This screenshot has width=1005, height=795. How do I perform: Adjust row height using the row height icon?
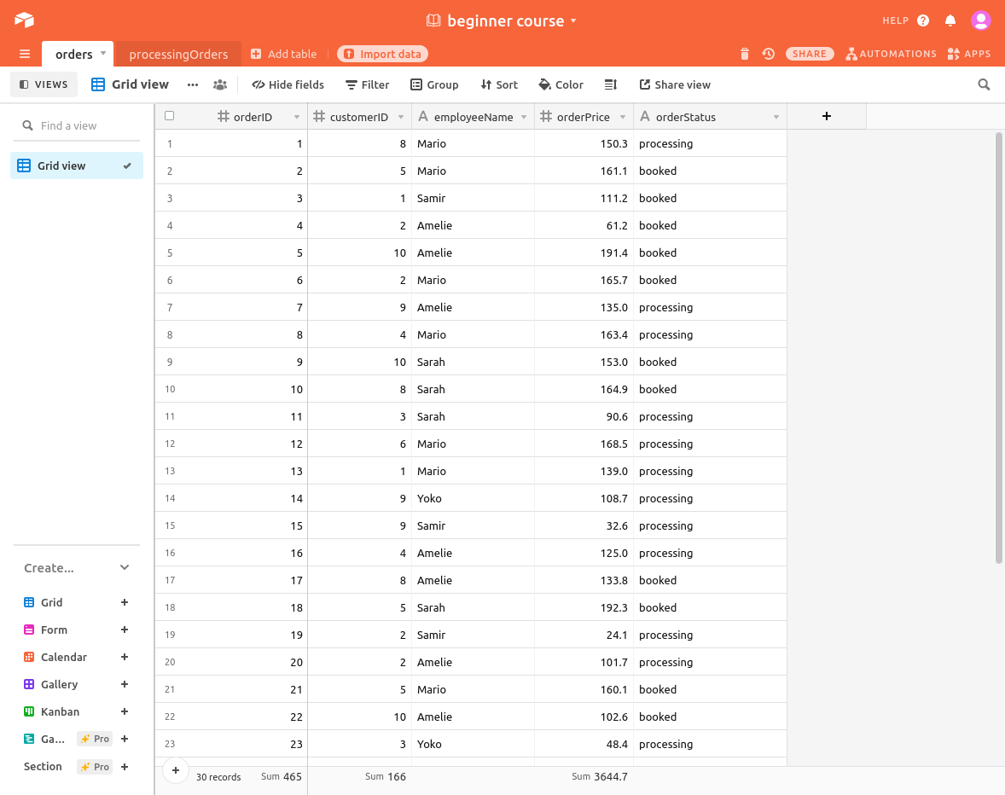coord(610,84)
